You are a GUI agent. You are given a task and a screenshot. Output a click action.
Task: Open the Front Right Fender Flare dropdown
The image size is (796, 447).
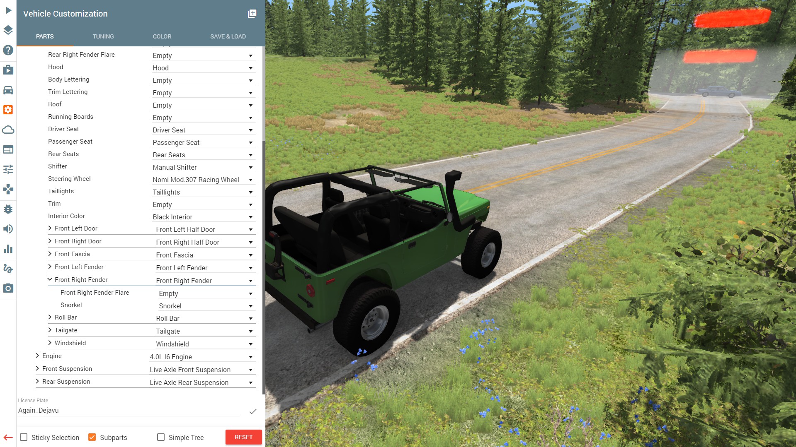206,293
